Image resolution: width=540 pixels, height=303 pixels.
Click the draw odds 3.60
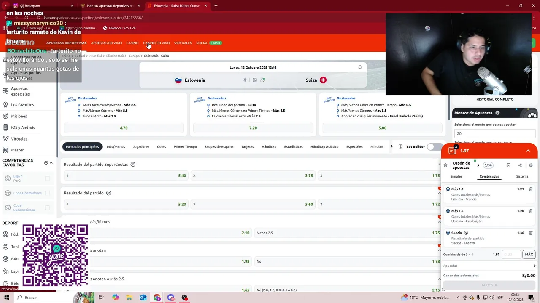point(253,204)
